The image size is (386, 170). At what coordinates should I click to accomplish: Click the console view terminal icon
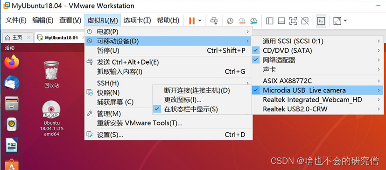click(321, 21)
